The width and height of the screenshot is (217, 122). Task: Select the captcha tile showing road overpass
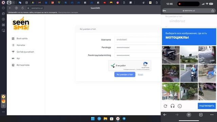point(189,55)
